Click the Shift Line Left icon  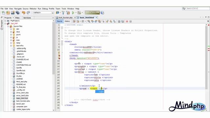click(x=119, y=21)
